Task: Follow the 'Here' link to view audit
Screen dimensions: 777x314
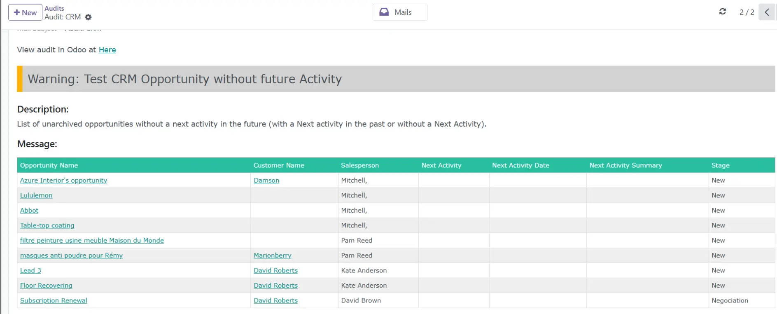Action: (107, 50)
